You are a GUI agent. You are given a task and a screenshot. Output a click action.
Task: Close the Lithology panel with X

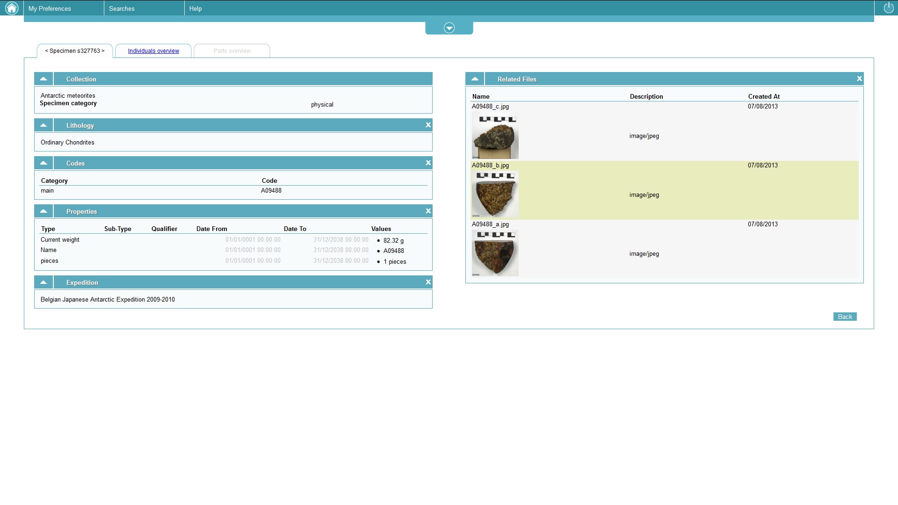pos(428,125)
